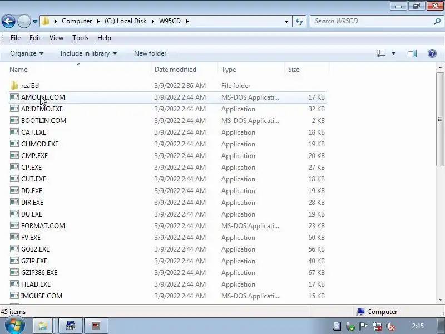445x334 pixels.
Task: Open the view options dropdown arrow
Action: pos(393,53)
